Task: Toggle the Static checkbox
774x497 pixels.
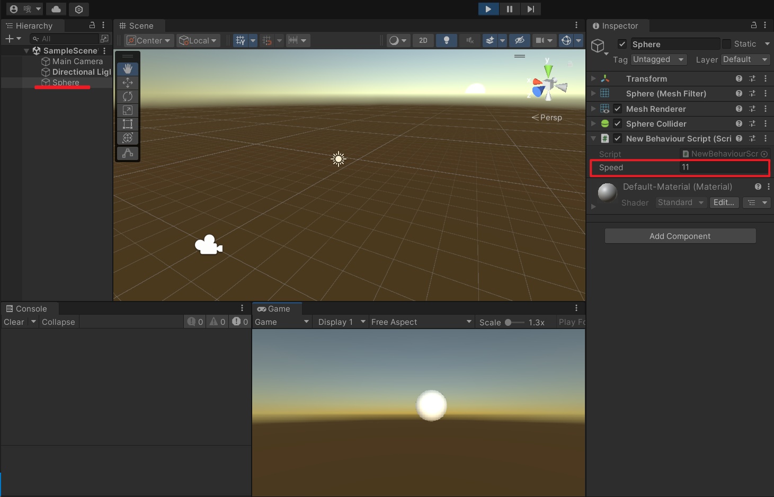Action: 727,44
